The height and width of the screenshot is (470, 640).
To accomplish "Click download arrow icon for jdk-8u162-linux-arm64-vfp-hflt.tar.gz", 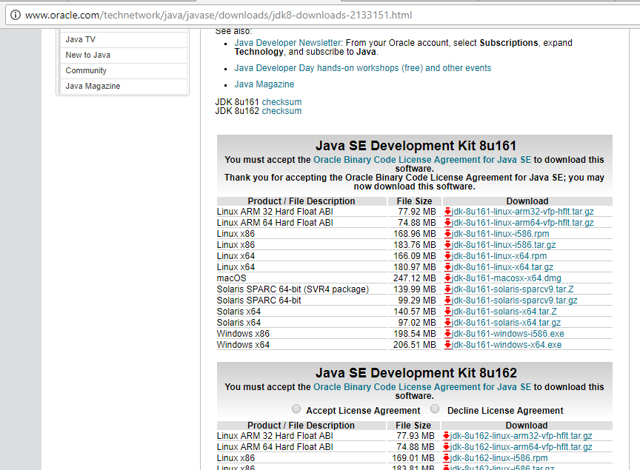I will [446, 447].
